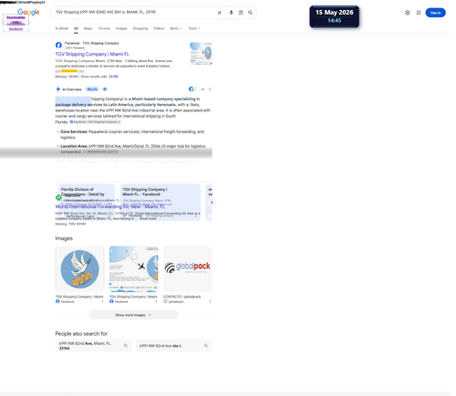Switch to the Videos tab
456x396 pixels.
(x=159, y=28)
